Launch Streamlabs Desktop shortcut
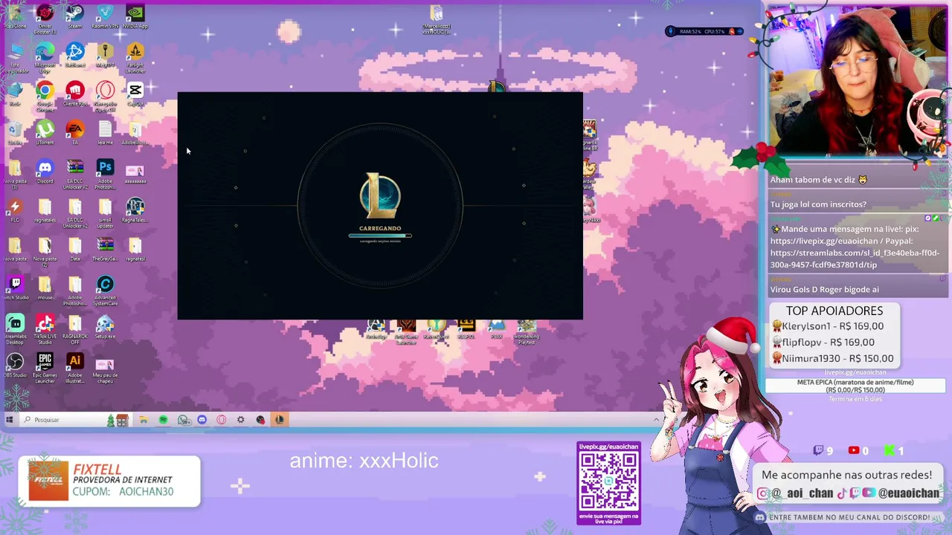Screen dimensions: 952x535 (15, 328)
